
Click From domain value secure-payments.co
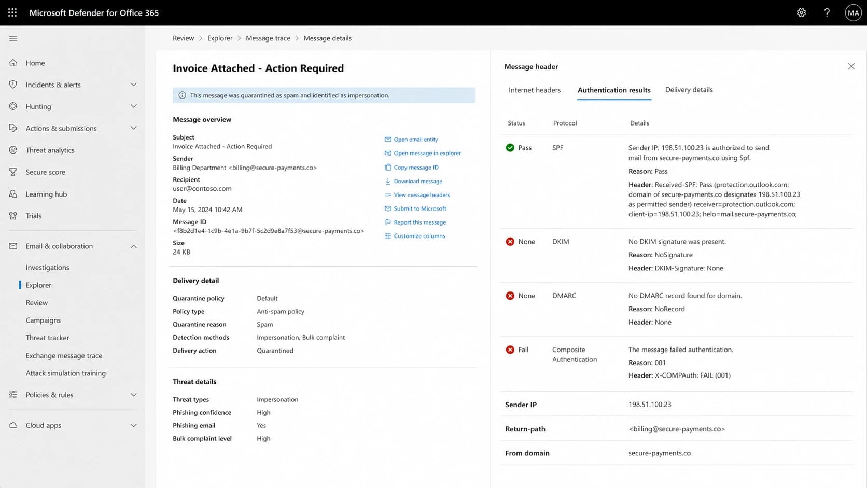pos(660,453)
